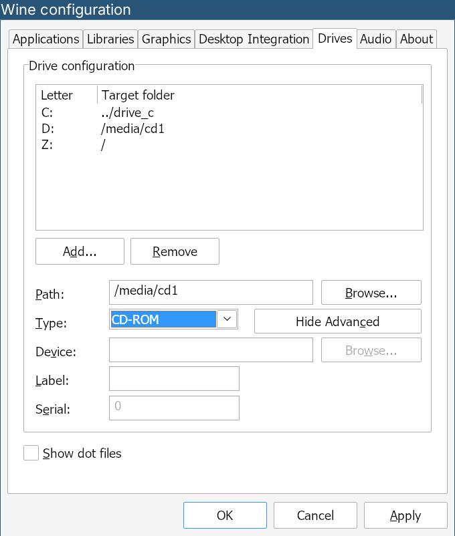Viewport: 455px width, 536px height.
Task: Click the Drives tab
Action: [x=335, y=38]
